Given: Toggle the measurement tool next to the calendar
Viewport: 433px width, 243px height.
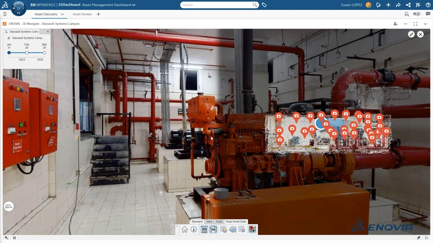Looking at the screenshot, I should pyautogui.click(x=213, y=229).
